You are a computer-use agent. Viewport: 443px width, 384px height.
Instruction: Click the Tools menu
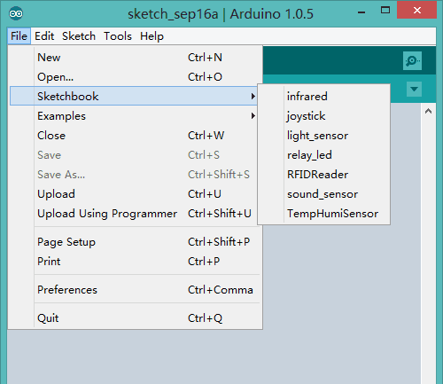tap(118, 36)
